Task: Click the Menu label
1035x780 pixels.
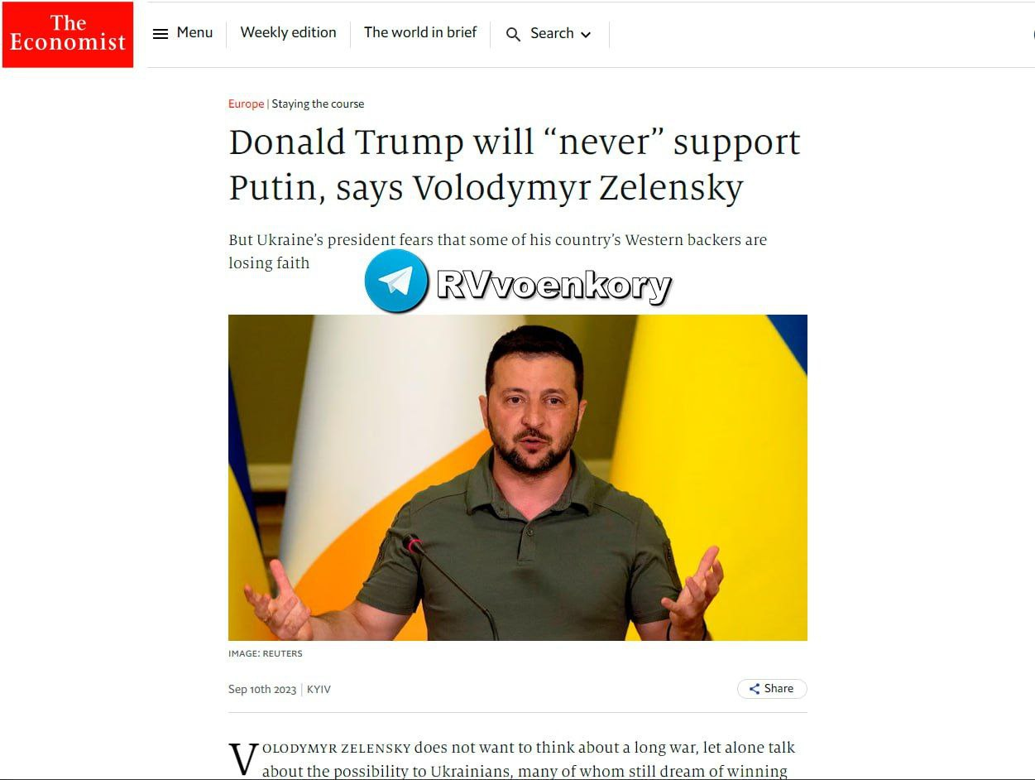Action: click(x=194, y=33)
